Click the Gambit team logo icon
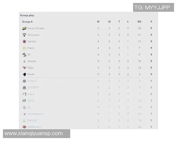 point(24,41)
